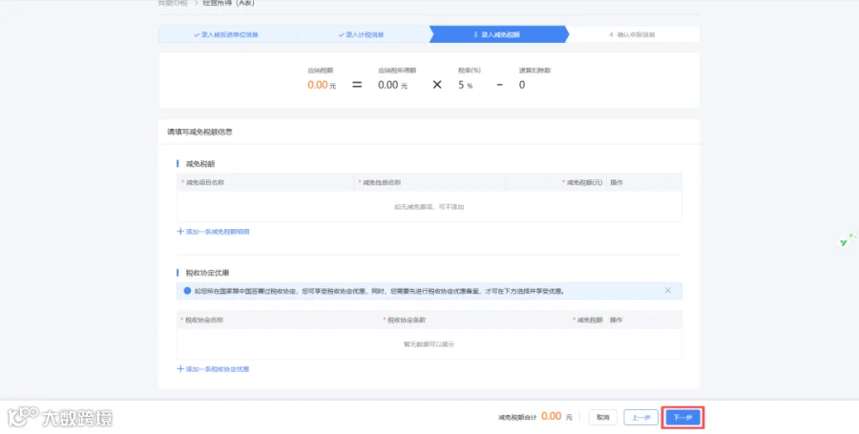The image size is (859, 434).
Task: Click the 如无减免事项，可不添加 placeholder text
Action: (429, 207)
